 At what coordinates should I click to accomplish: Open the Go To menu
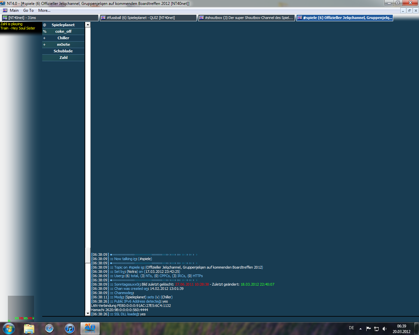click(28, 10)
